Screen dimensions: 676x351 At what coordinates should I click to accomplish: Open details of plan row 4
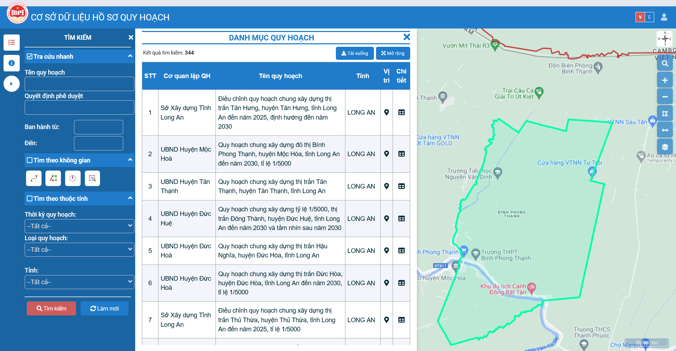click(x=401, y=219)
